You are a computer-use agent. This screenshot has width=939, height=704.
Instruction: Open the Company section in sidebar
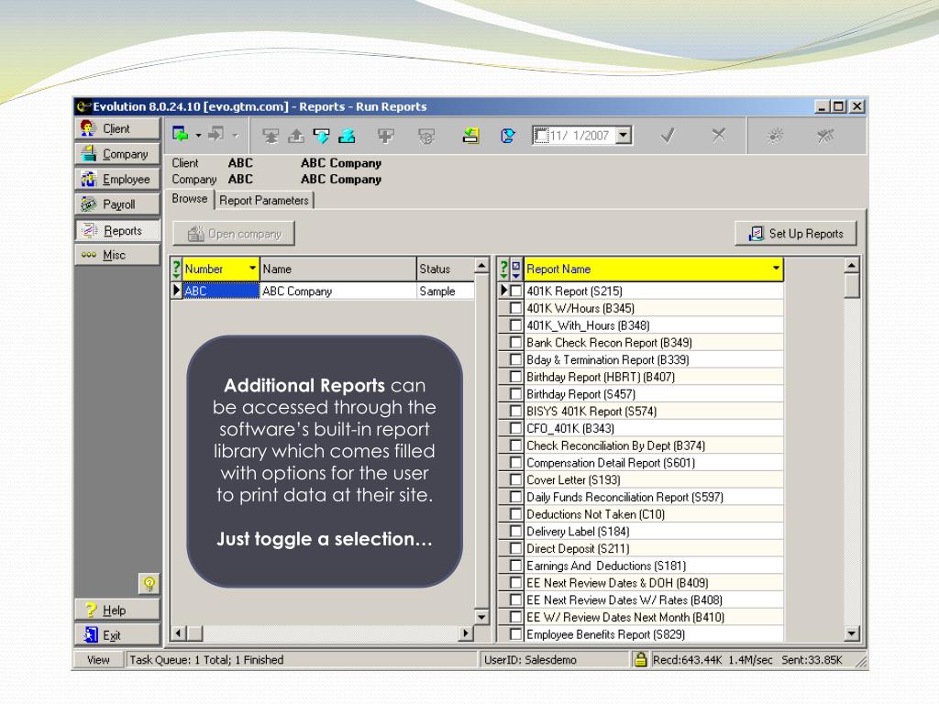pyautogui.click(x=117, y=154)
